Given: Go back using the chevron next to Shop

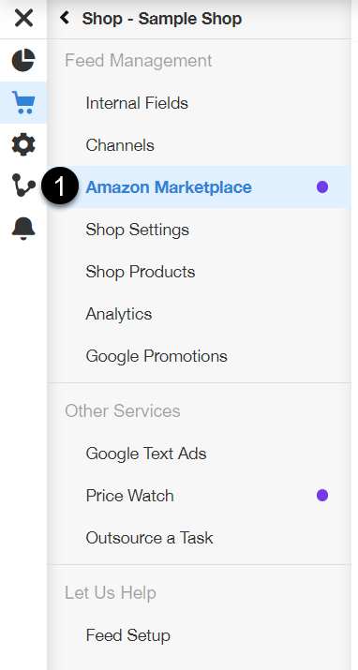Looking at the screenshot, I should click(x=65, y=18).
